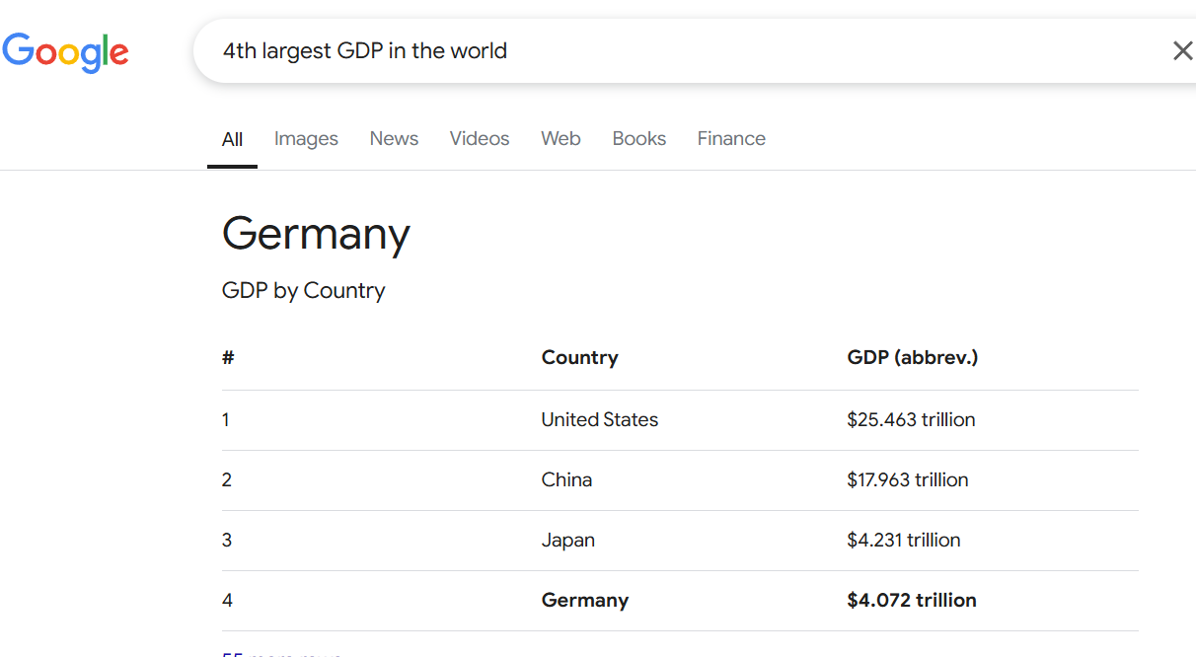Go to the Videos tab
This screenshot has width=1196, height=657.
click(479, 139)
